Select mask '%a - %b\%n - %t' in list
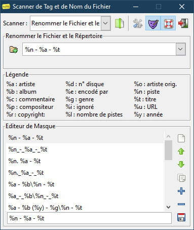The image size is (194, 230). pos(85,184)
